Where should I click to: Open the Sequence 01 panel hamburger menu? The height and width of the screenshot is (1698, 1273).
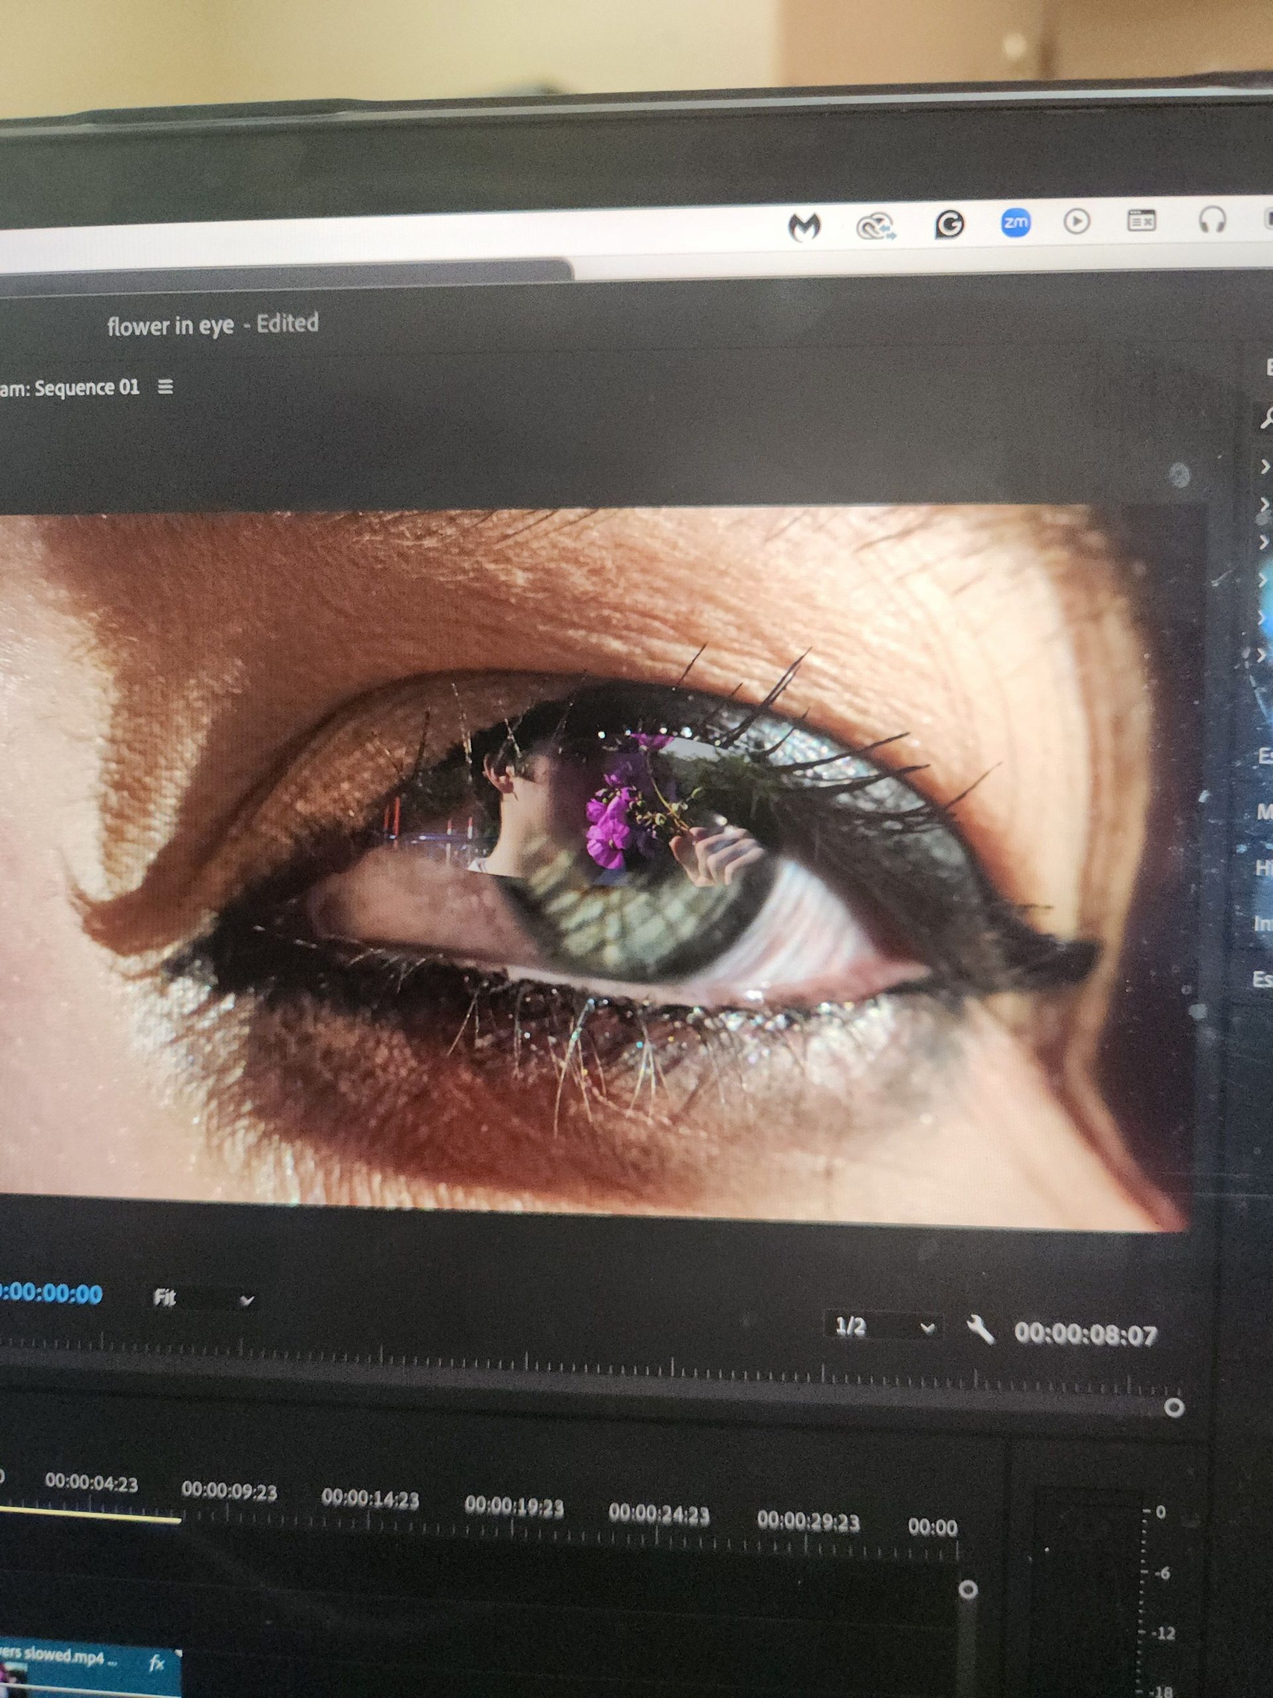pos(165,387)
